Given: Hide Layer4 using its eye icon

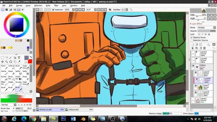Looking at the screenshot, I should 196,93.
